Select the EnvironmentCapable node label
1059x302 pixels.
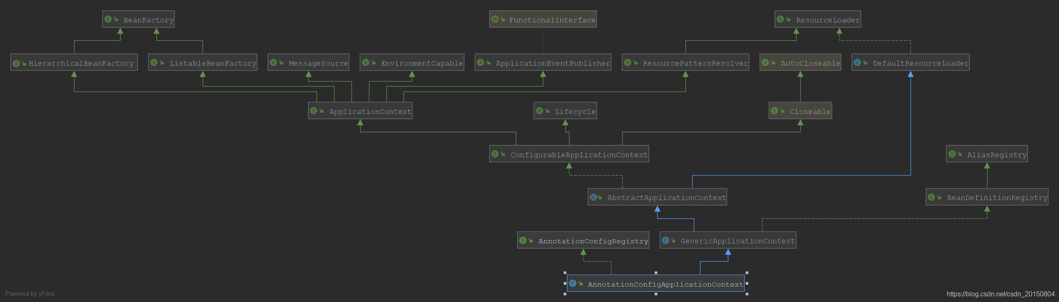point(422,63)
